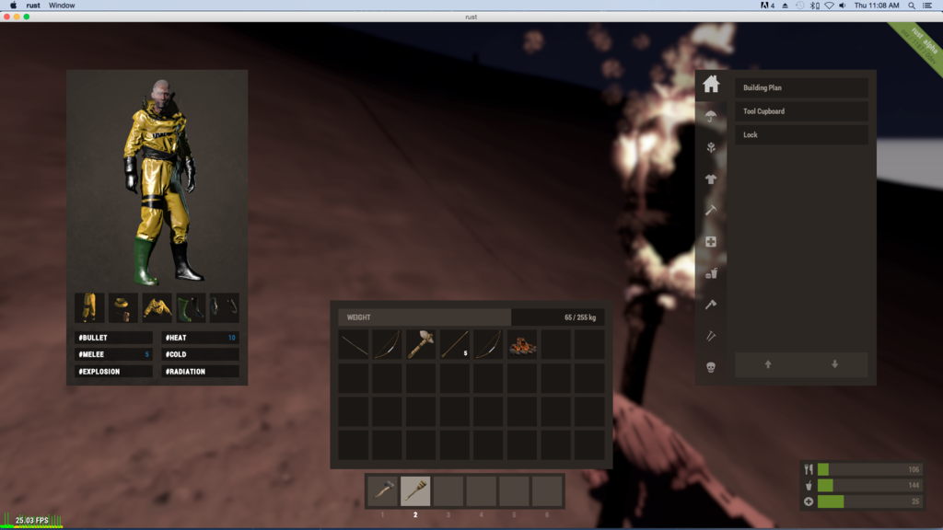Click the WEIGHT progress bar
Viewport: 943px width, 530px height.
(x=471, y=317)
